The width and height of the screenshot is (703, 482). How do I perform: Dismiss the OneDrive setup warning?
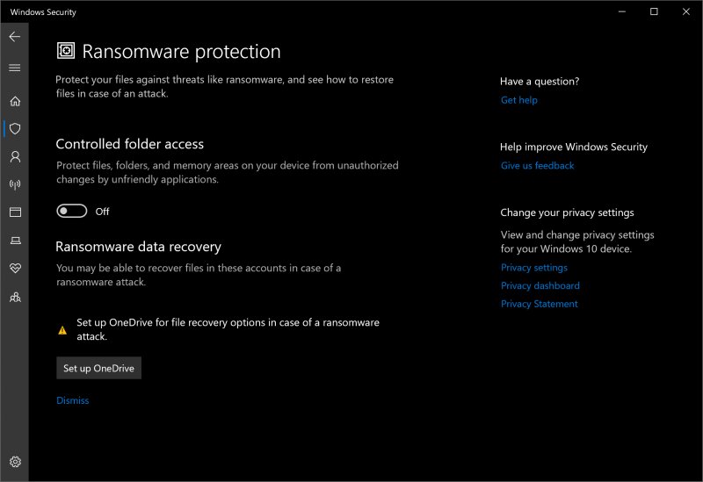73,400
